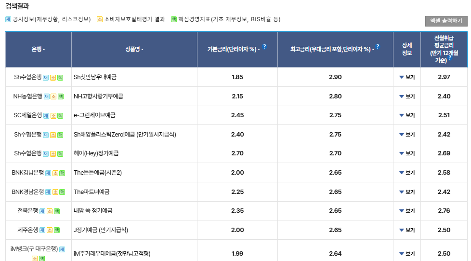The width and height of the screenshot is (471, 261).
Task: Open 핵 key indicators icon for Sh첫만남우대예금 row
Action: tap(60, 77)
